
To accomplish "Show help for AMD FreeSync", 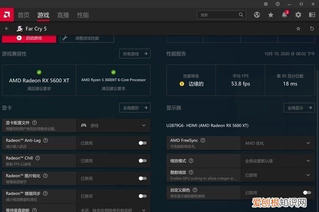I will [203, 140].
